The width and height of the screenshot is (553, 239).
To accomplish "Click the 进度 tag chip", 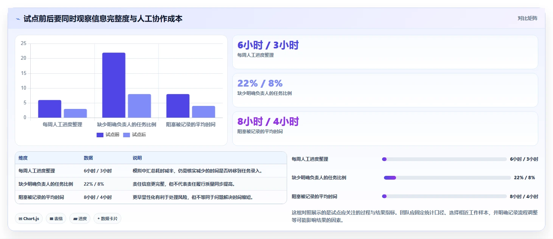I will tap(80, 219).
